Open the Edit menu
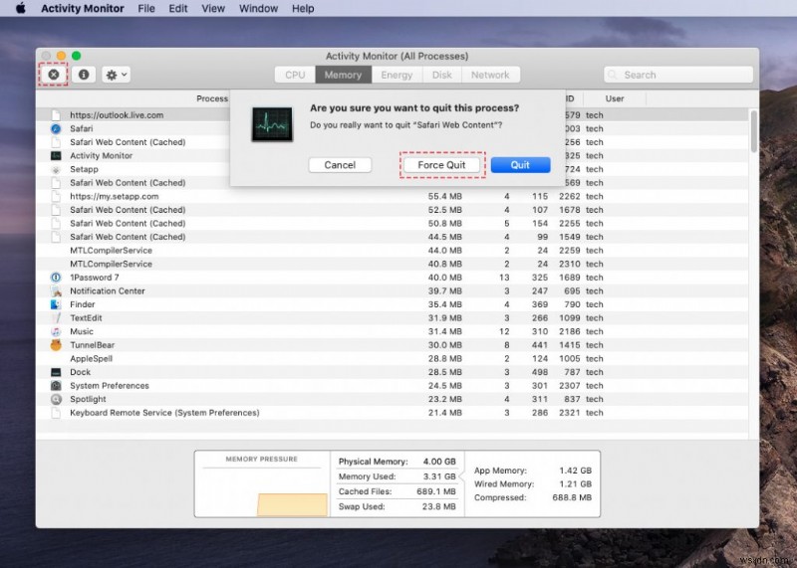This screenshot has height=568, width=797. pyautogui.click(x=178, y=9)
